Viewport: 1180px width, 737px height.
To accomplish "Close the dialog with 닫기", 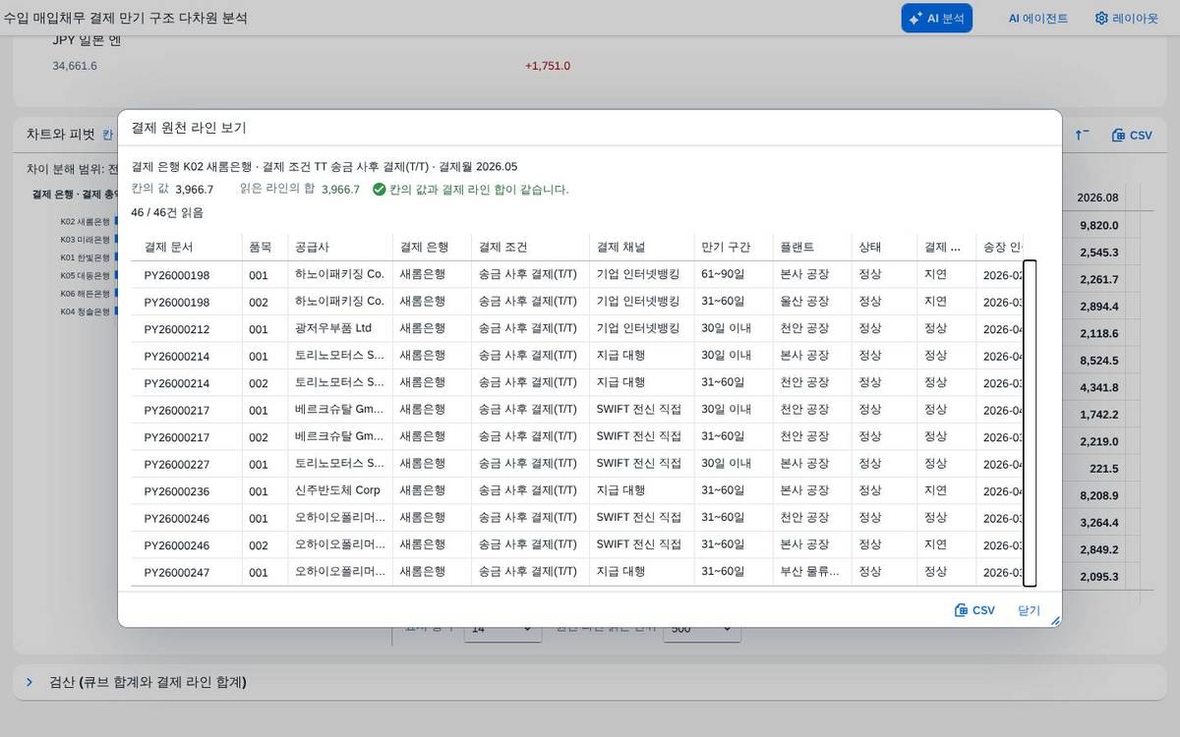I will (x=1029, y=610).
